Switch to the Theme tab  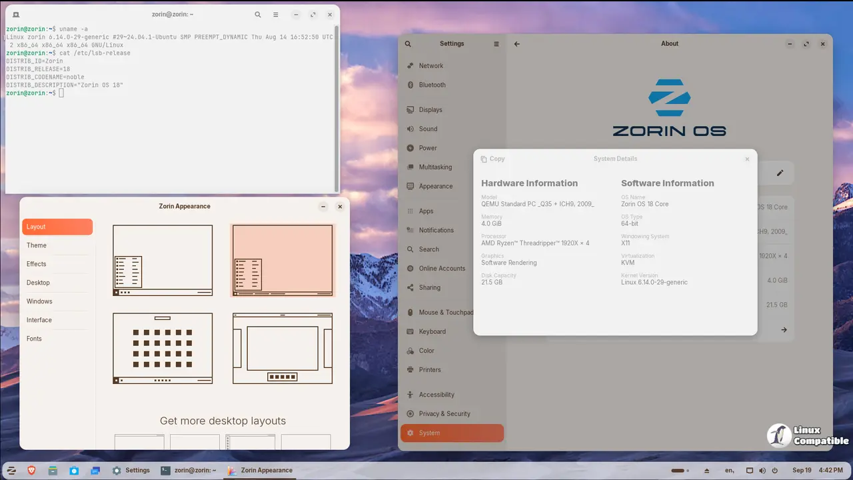[37, 245]
